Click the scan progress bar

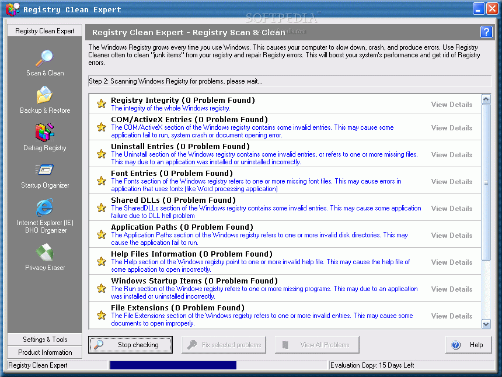tap(219, 365)
